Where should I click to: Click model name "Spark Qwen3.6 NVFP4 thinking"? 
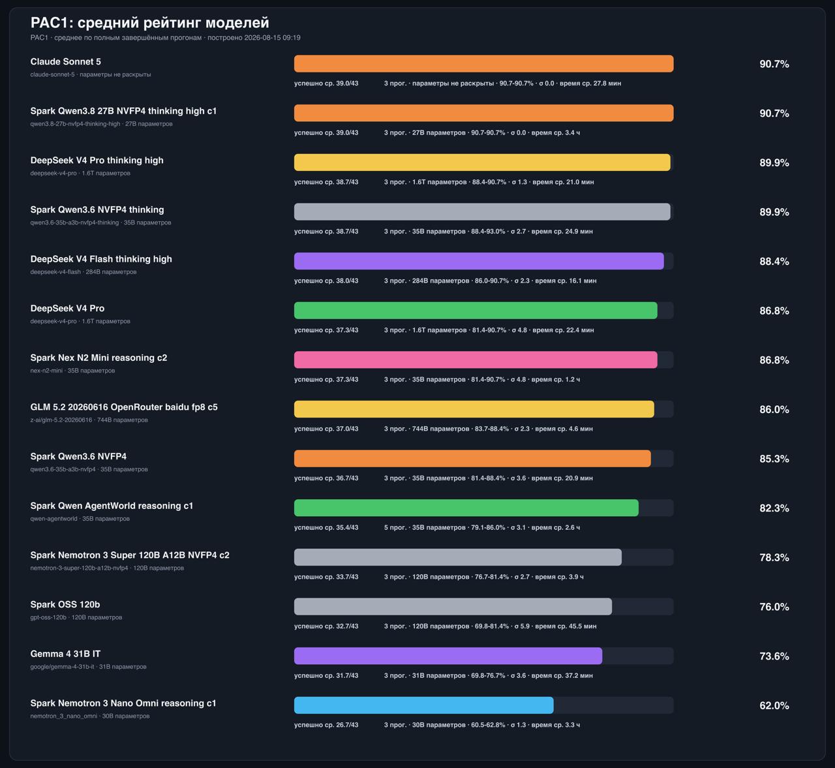coord(97,209)
